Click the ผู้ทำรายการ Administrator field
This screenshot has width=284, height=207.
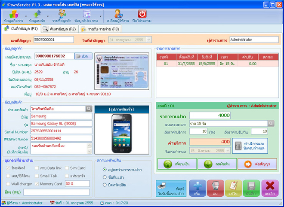tap(254, 40)
